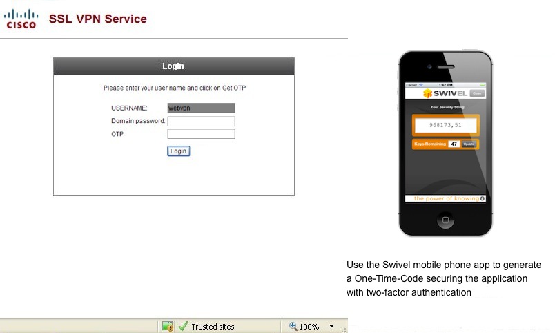The width and height of the screenshot is (555, 333).
Task: Focus the OTP input field
Action: [201, 134]
